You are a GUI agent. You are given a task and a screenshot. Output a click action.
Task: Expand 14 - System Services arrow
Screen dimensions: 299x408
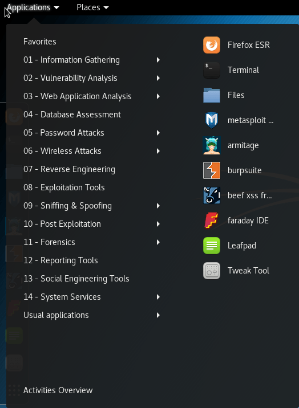[x=158, y=297]
